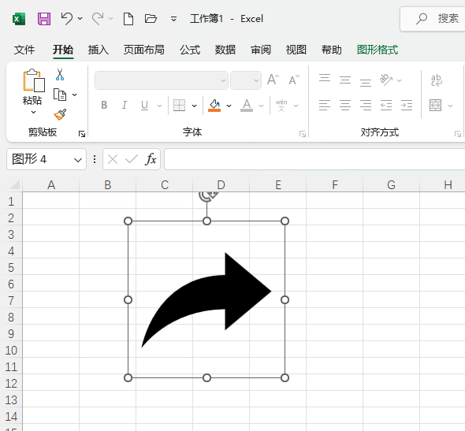The width and height of the screenshot is (465, 431).
Task: Click the Save icon in title bar
Action: pos(44,19)
